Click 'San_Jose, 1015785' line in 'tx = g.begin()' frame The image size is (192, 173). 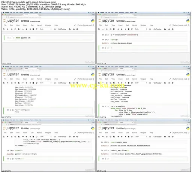click(24, 105)
